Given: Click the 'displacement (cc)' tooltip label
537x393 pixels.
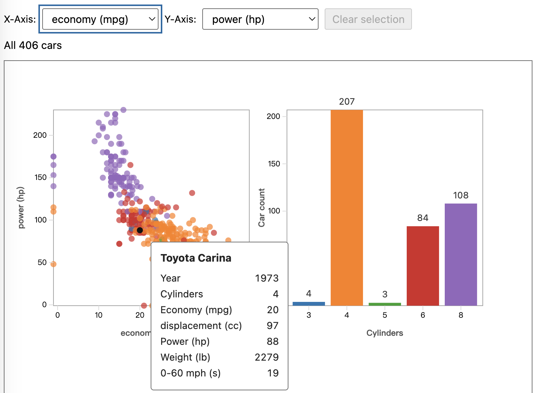Looking at the screenshot, I should click(x=201, y=326).
